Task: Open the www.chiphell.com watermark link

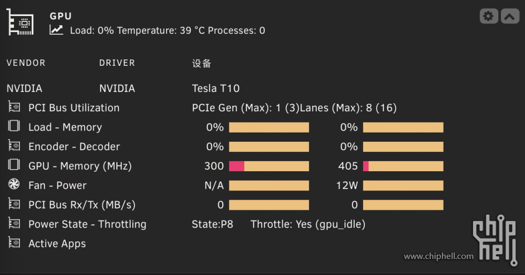Action: tap(439, 256)
